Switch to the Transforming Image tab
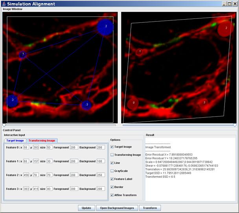239x213 pixels. point(42,140)
